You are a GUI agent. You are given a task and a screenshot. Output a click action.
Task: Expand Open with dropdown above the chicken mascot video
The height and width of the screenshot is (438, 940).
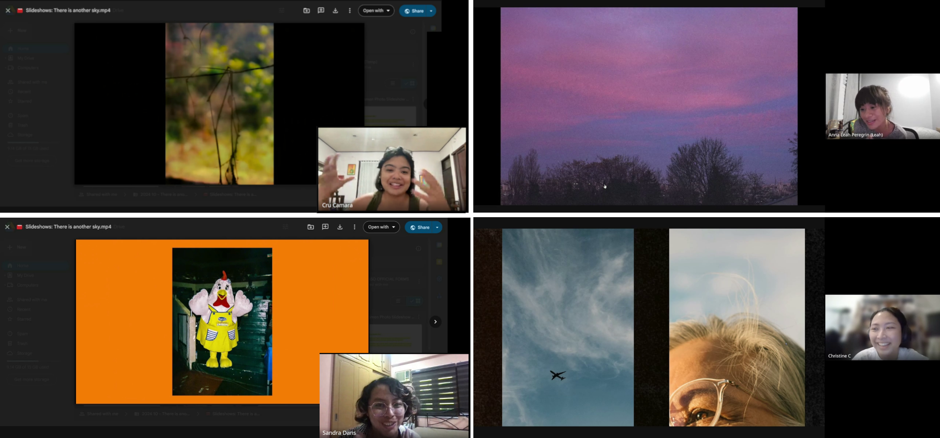click(381, 227)
